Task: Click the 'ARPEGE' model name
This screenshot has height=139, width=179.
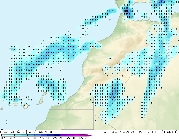Action: [x=46, y=132]
